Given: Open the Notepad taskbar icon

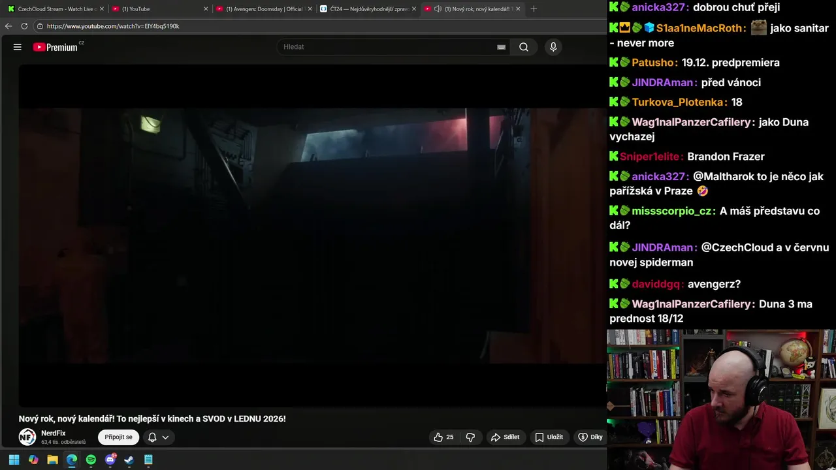Looking at the screenshot, I should pyautogui.click(x=148, y=460).
